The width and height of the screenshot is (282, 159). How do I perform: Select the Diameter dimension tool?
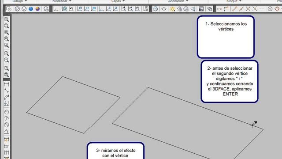click(7, 125)
